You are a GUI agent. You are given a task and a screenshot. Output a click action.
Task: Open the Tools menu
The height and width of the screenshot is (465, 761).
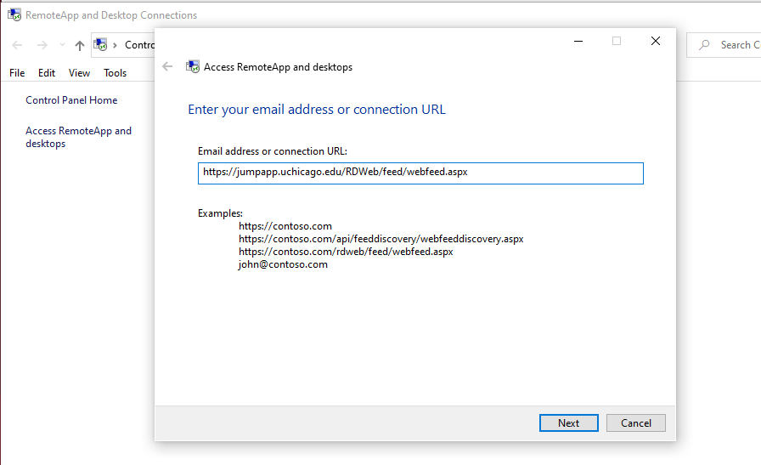tap(115, 73)
